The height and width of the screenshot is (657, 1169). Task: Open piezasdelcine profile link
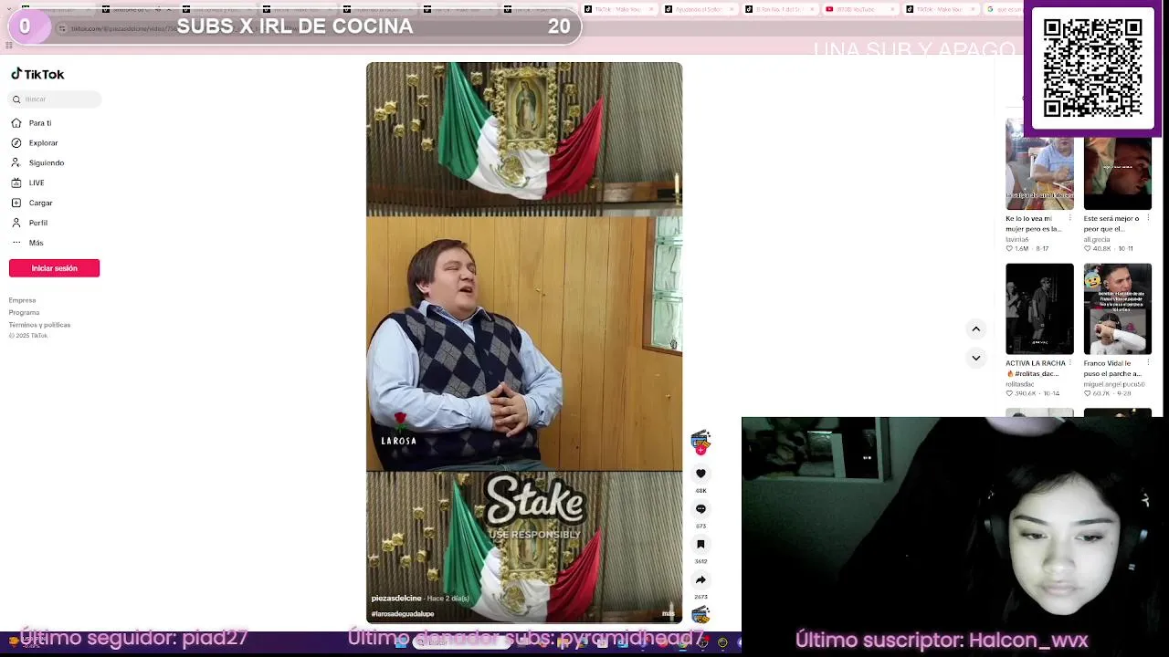(x=396, y=599)
